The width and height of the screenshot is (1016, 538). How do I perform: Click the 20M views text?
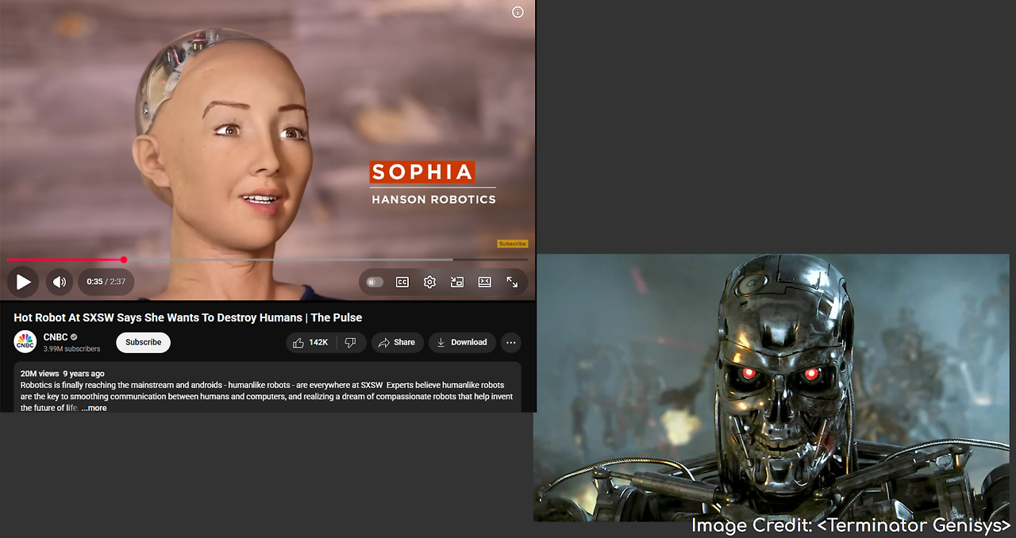pos(40,374)
